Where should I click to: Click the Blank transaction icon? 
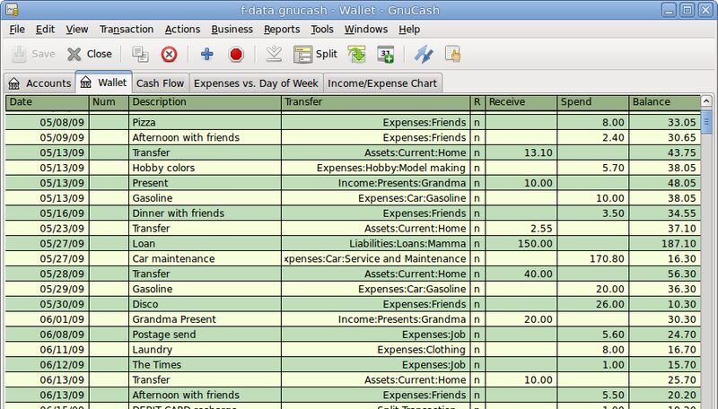pyautogui.click(x=274, y=54)
